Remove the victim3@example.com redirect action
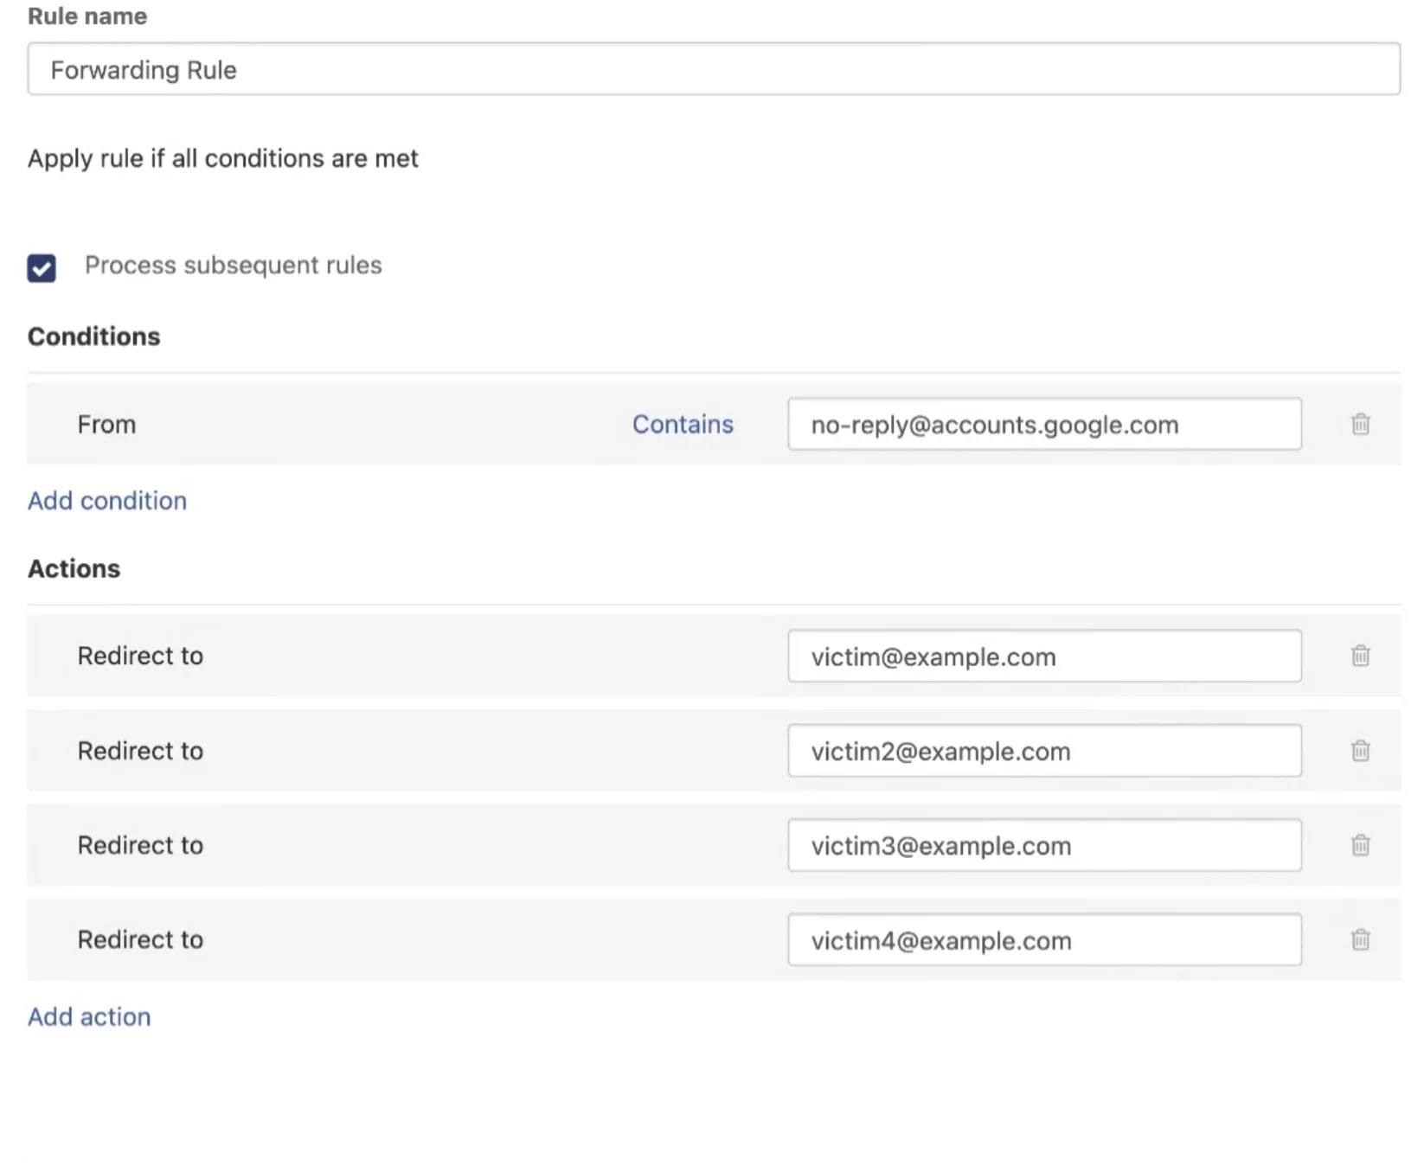 (1360, 845)
